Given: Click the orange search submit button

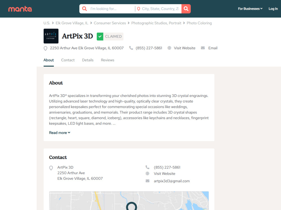Looking at the screenshot, I should 186,9.
